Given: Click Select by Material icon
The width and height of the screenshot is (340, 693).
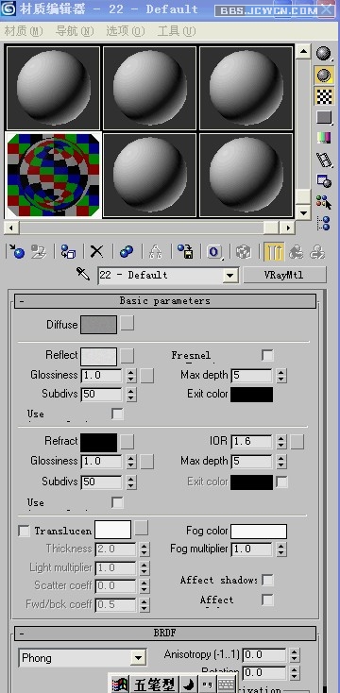Looking at the screenshot, I should (x=324, y=202).
